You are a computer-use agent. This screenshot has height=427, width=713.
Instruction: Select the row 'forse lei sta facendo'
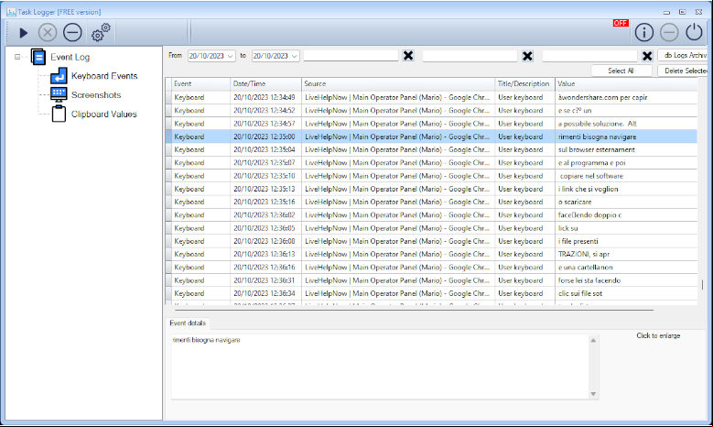click(431, 280)
